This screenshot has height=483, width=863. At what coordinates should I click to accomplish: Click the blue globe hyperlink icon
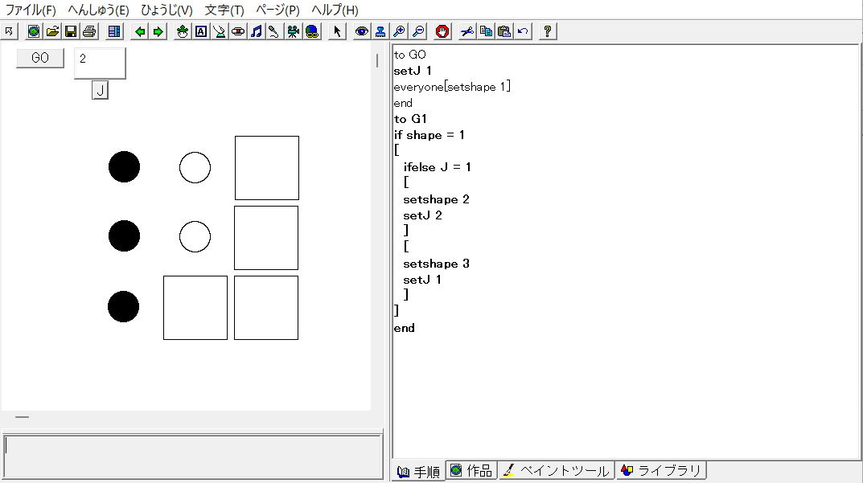pyautogui.click(x=312, y=31)
